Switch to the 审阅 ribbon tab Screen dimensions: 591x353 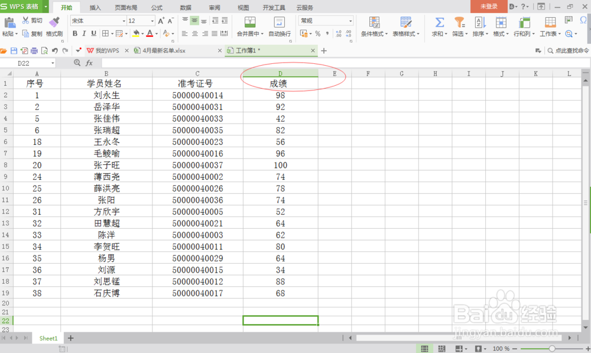point(215,7)
